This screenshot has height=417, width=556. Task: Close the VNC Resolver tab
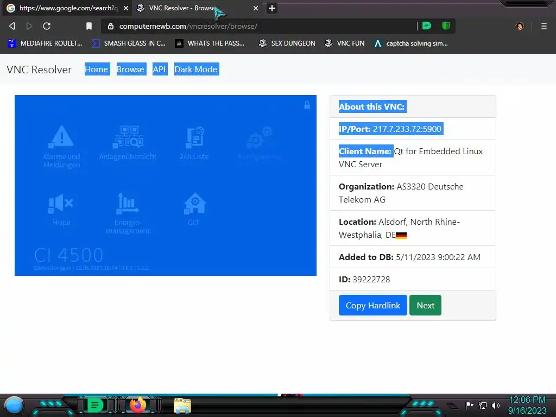click(x=256, y=8)
